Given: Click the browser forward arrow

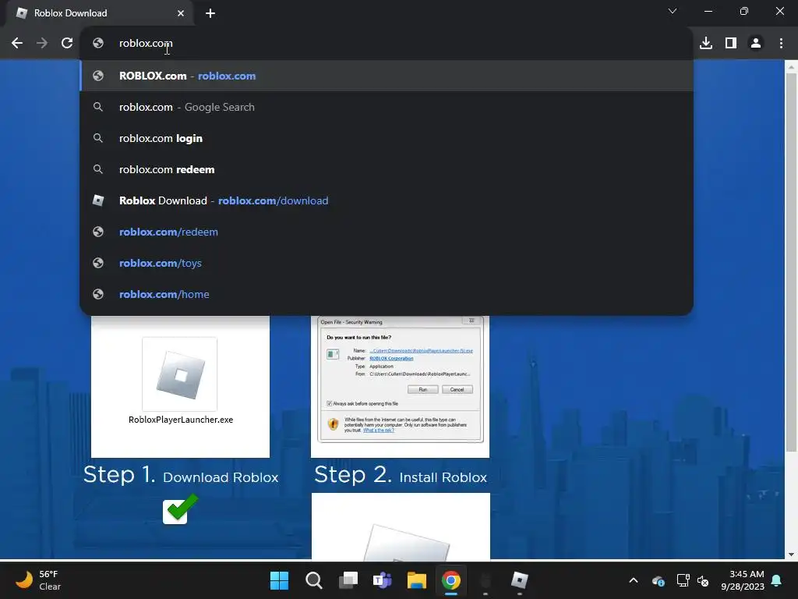Looking at the screenshot, I should [42, 44].
